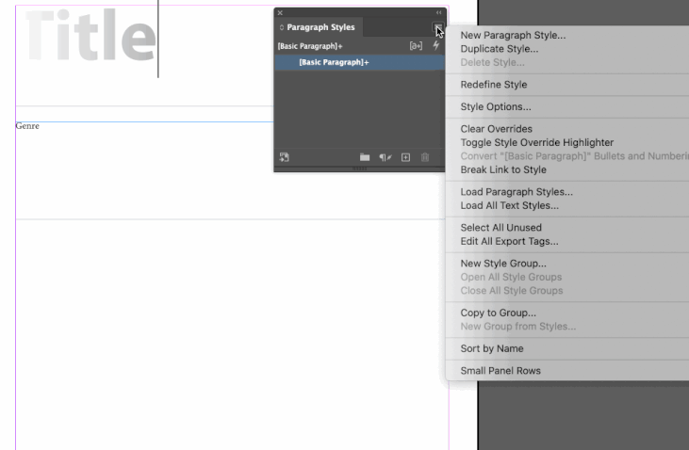Choose Redefine Style menu entry
This screenshot has height=450, width=689.
pos(494,85)
